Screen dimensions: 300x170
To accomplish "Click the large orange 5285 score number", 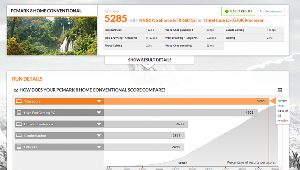I will [x=116, y=18].
